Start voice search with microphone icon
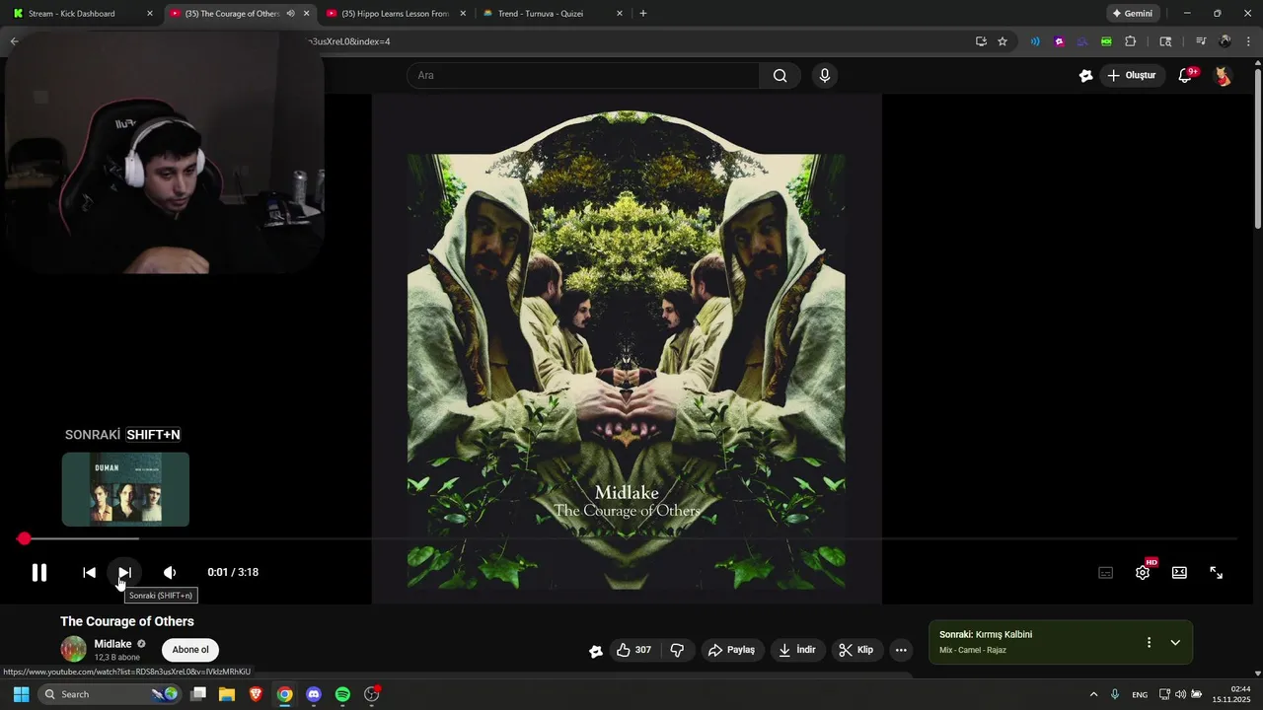 point(825,75)
